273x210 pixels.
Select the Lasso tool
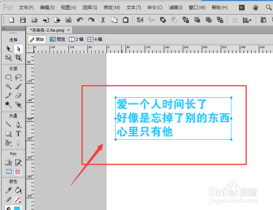pyautogui.click(x=18, y=77)
